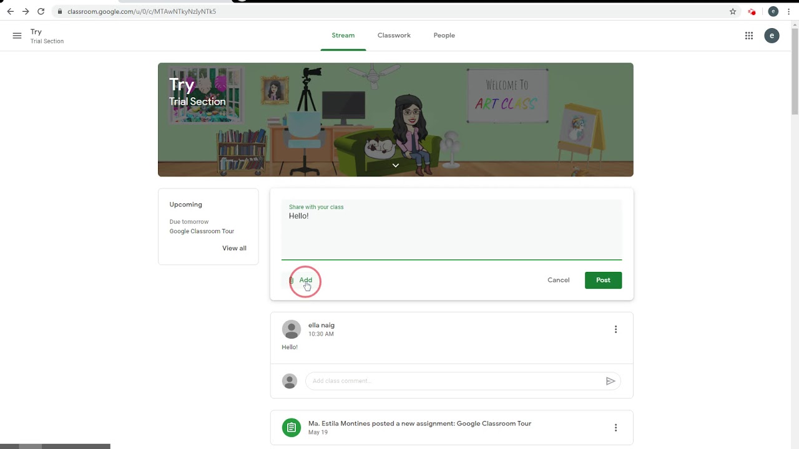The width and height of the screenshot is (799, 449).
Task: Expand the class banner details chevron
Action: coord(395,165)
